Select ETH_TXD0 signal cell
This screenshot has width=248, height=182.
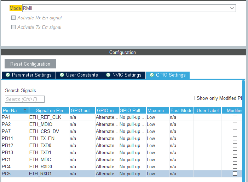pyautogui.click(x=49, y=145)
